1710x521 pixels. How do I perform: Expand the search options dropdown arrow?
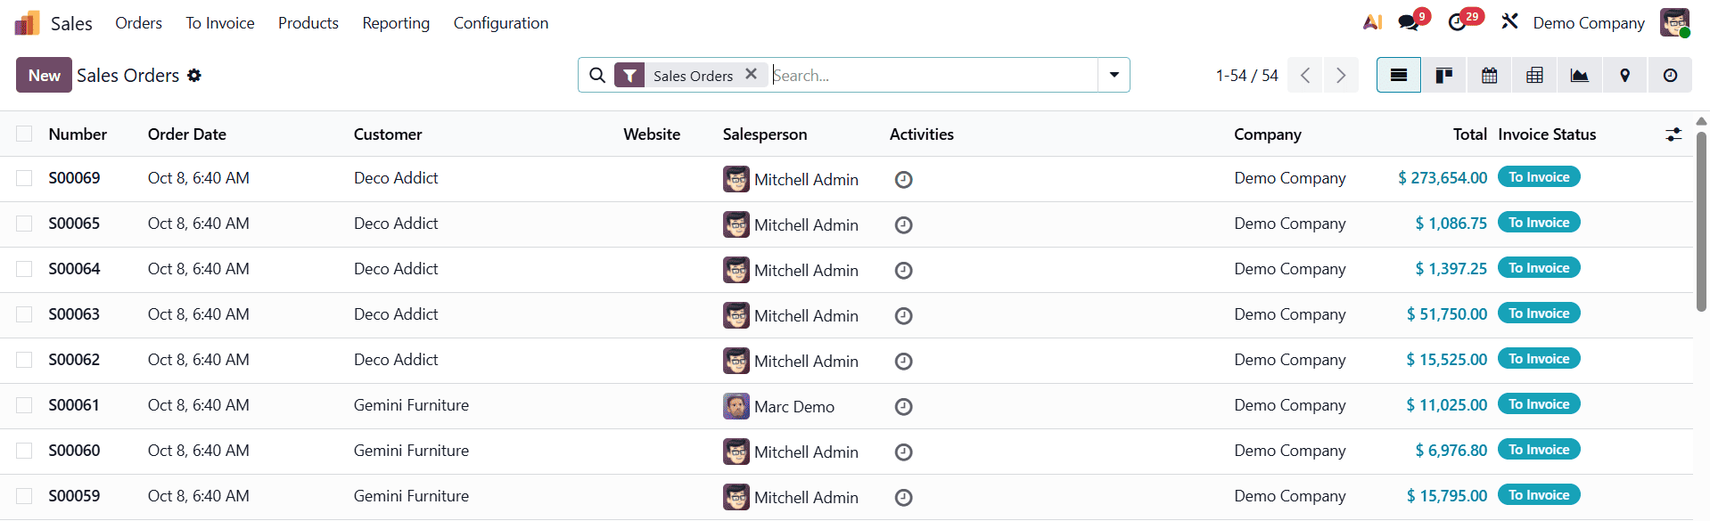(1114, 75)
